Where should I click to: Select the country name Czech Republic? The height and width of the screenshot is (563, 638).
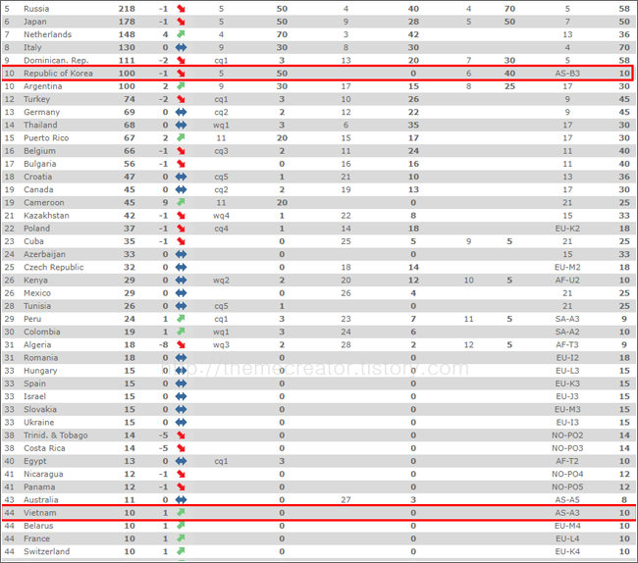coord(54,268)
